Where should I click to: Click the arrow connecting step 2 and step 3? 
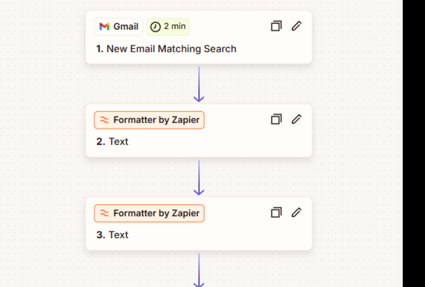199,178
